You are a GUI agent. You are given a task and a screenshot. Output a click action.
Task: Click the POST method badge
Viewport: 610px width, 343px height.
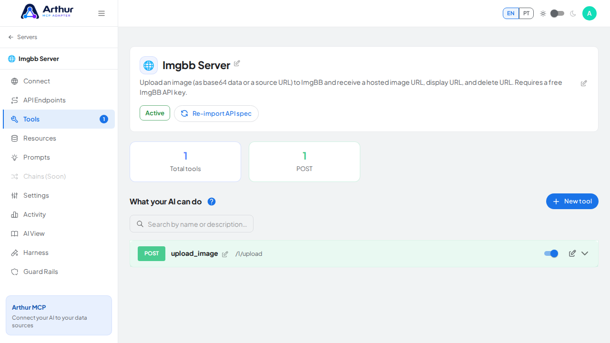pyautogui.click(x=152, y=253)
